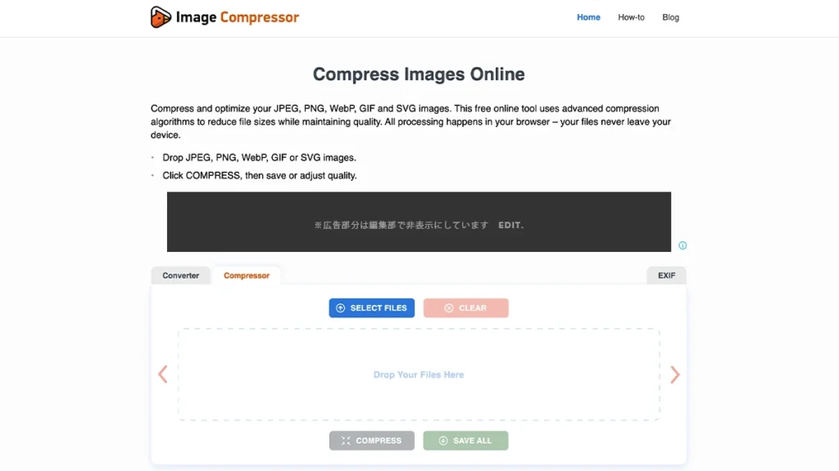Click the CLEAR button
Viewport: 839px width, 471px height.
click(465, 308)
